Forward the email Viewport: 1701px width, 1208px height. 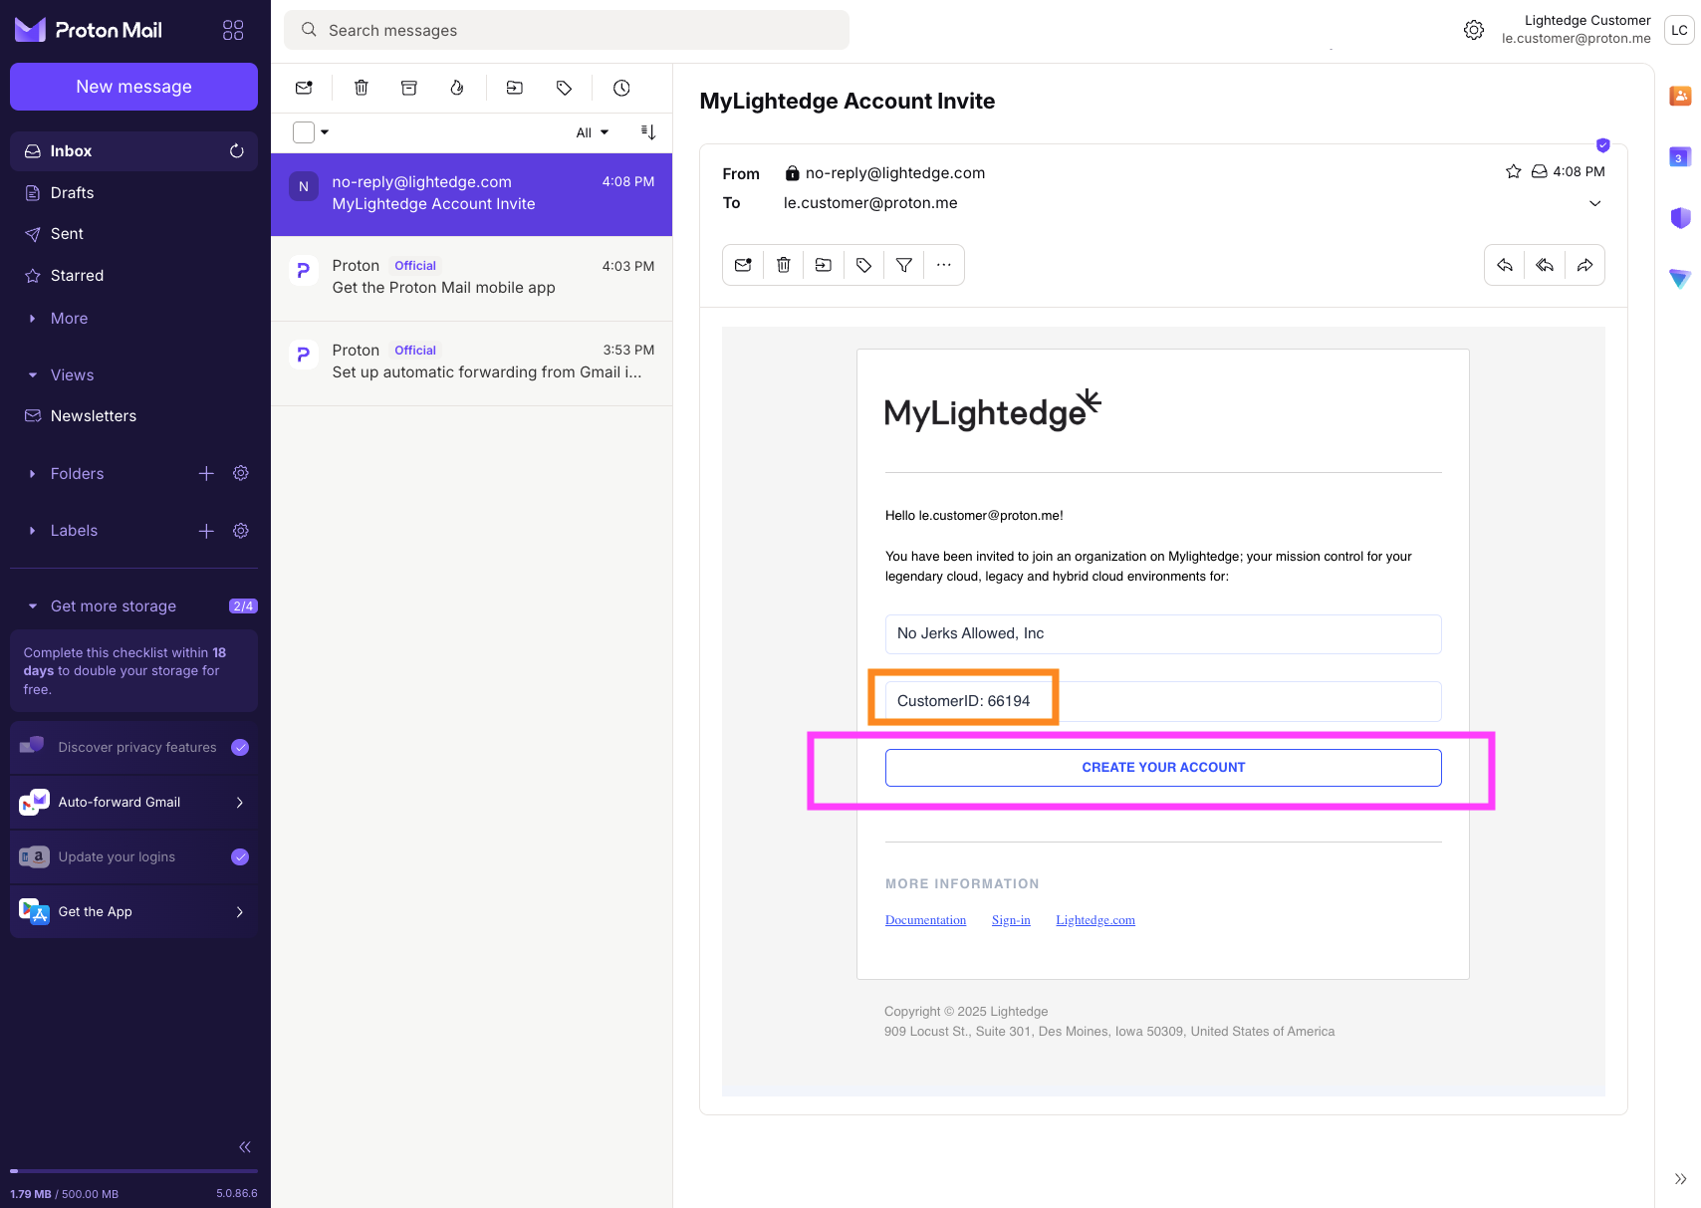[x=1584, y=265]
